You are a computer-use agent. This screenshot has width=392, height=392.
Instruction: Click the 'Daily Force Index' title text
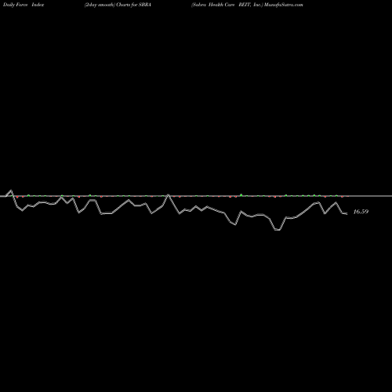(x=24, y=5)
